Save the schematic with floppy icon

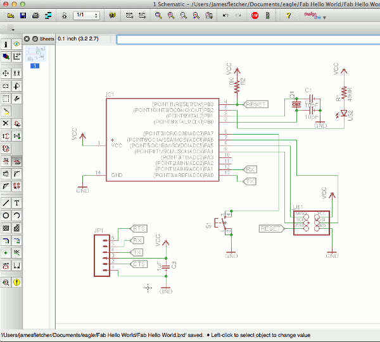tap(23, 16)
